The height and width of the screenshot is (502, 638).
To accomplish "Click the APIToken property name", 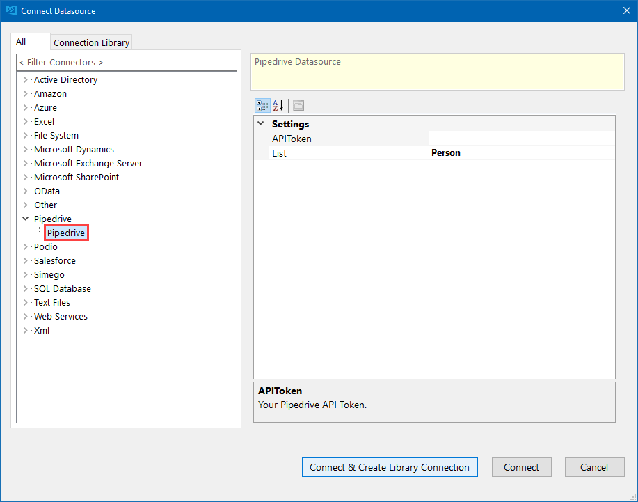I will [x=292, y=139].
